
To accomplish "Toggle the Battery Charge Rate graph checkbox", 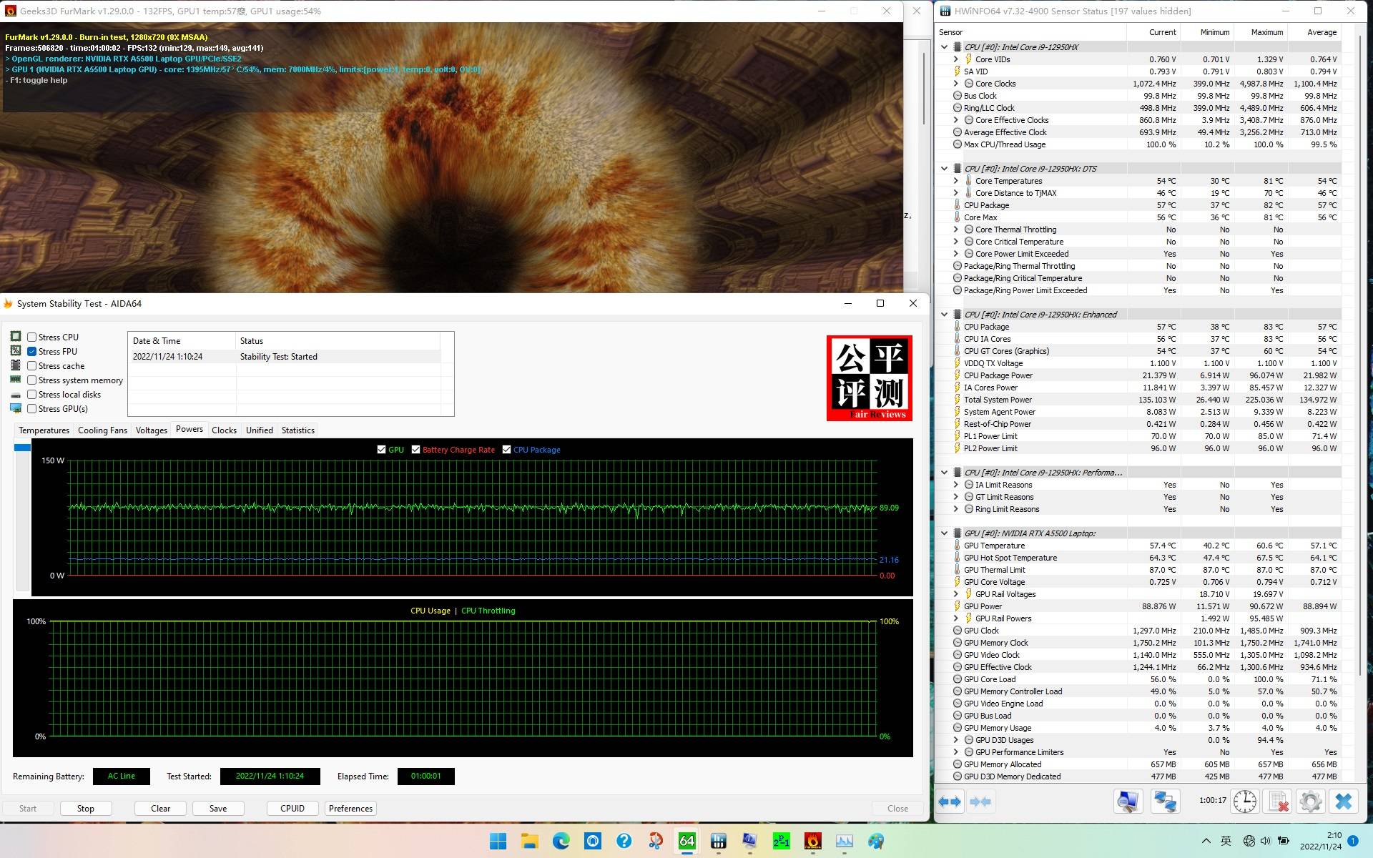I will (x=415, y=450).
